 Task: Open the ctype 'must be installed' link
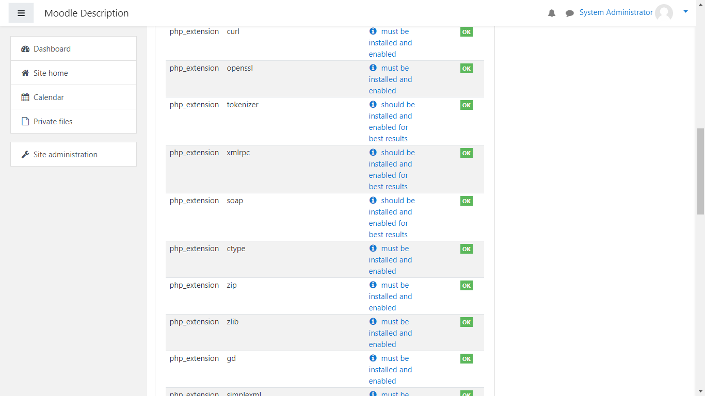(x=390, y=260)
